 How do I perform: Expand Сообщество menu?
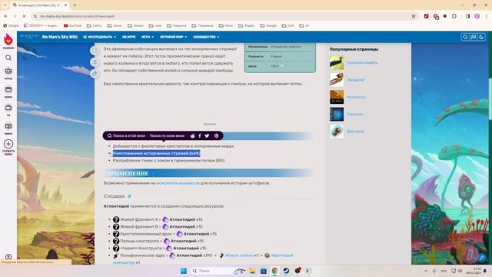click(x=206, y=37)
